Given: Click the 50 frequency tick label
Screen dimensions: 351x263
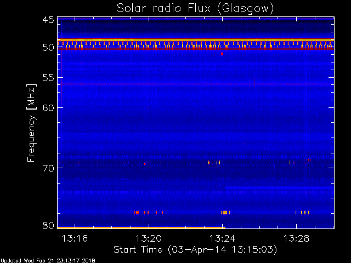Looking at the screenshot, I should coord(48,48).
